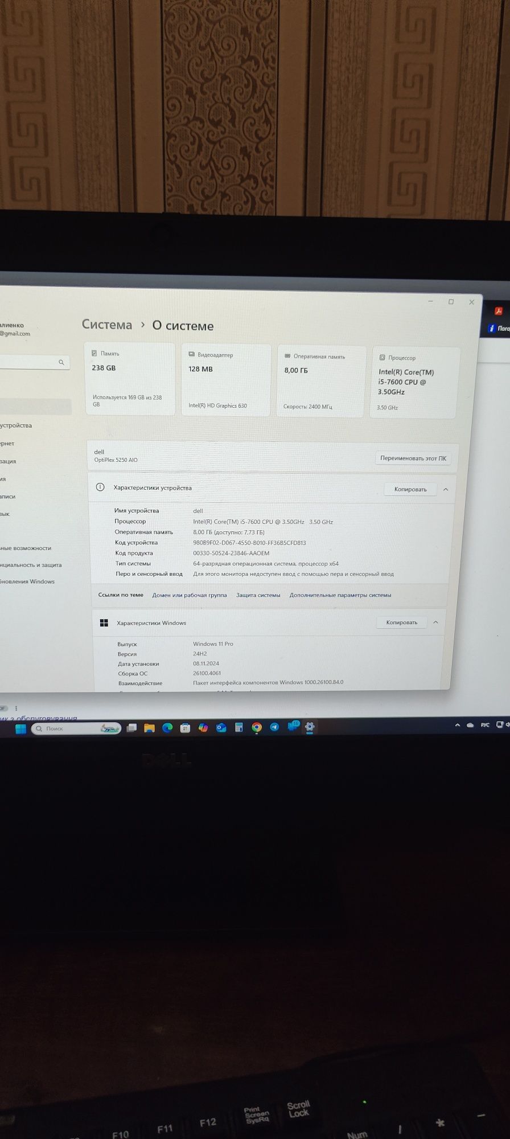Image resolution: width=510 pixels, height=1139 pixels.
Task: Select the Settings sidebar item ending in 'иальность и защита'
Action: (x=31, y=565)
